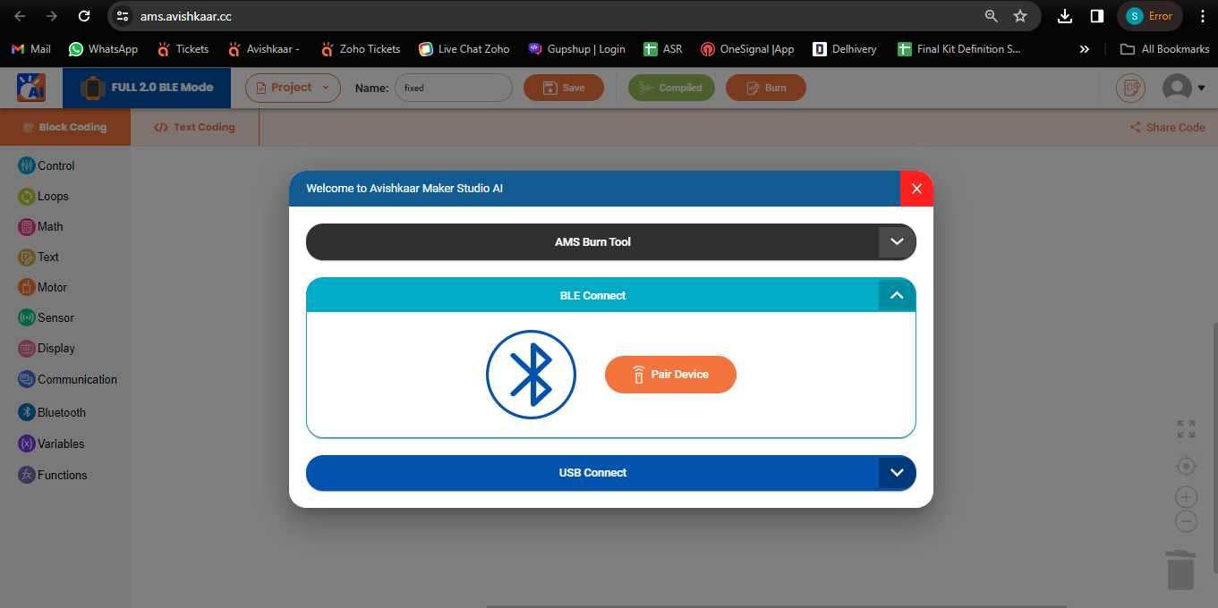Click the AMS Burn Tool header text
Screen dimensions: 1218x608
[592, 242]
